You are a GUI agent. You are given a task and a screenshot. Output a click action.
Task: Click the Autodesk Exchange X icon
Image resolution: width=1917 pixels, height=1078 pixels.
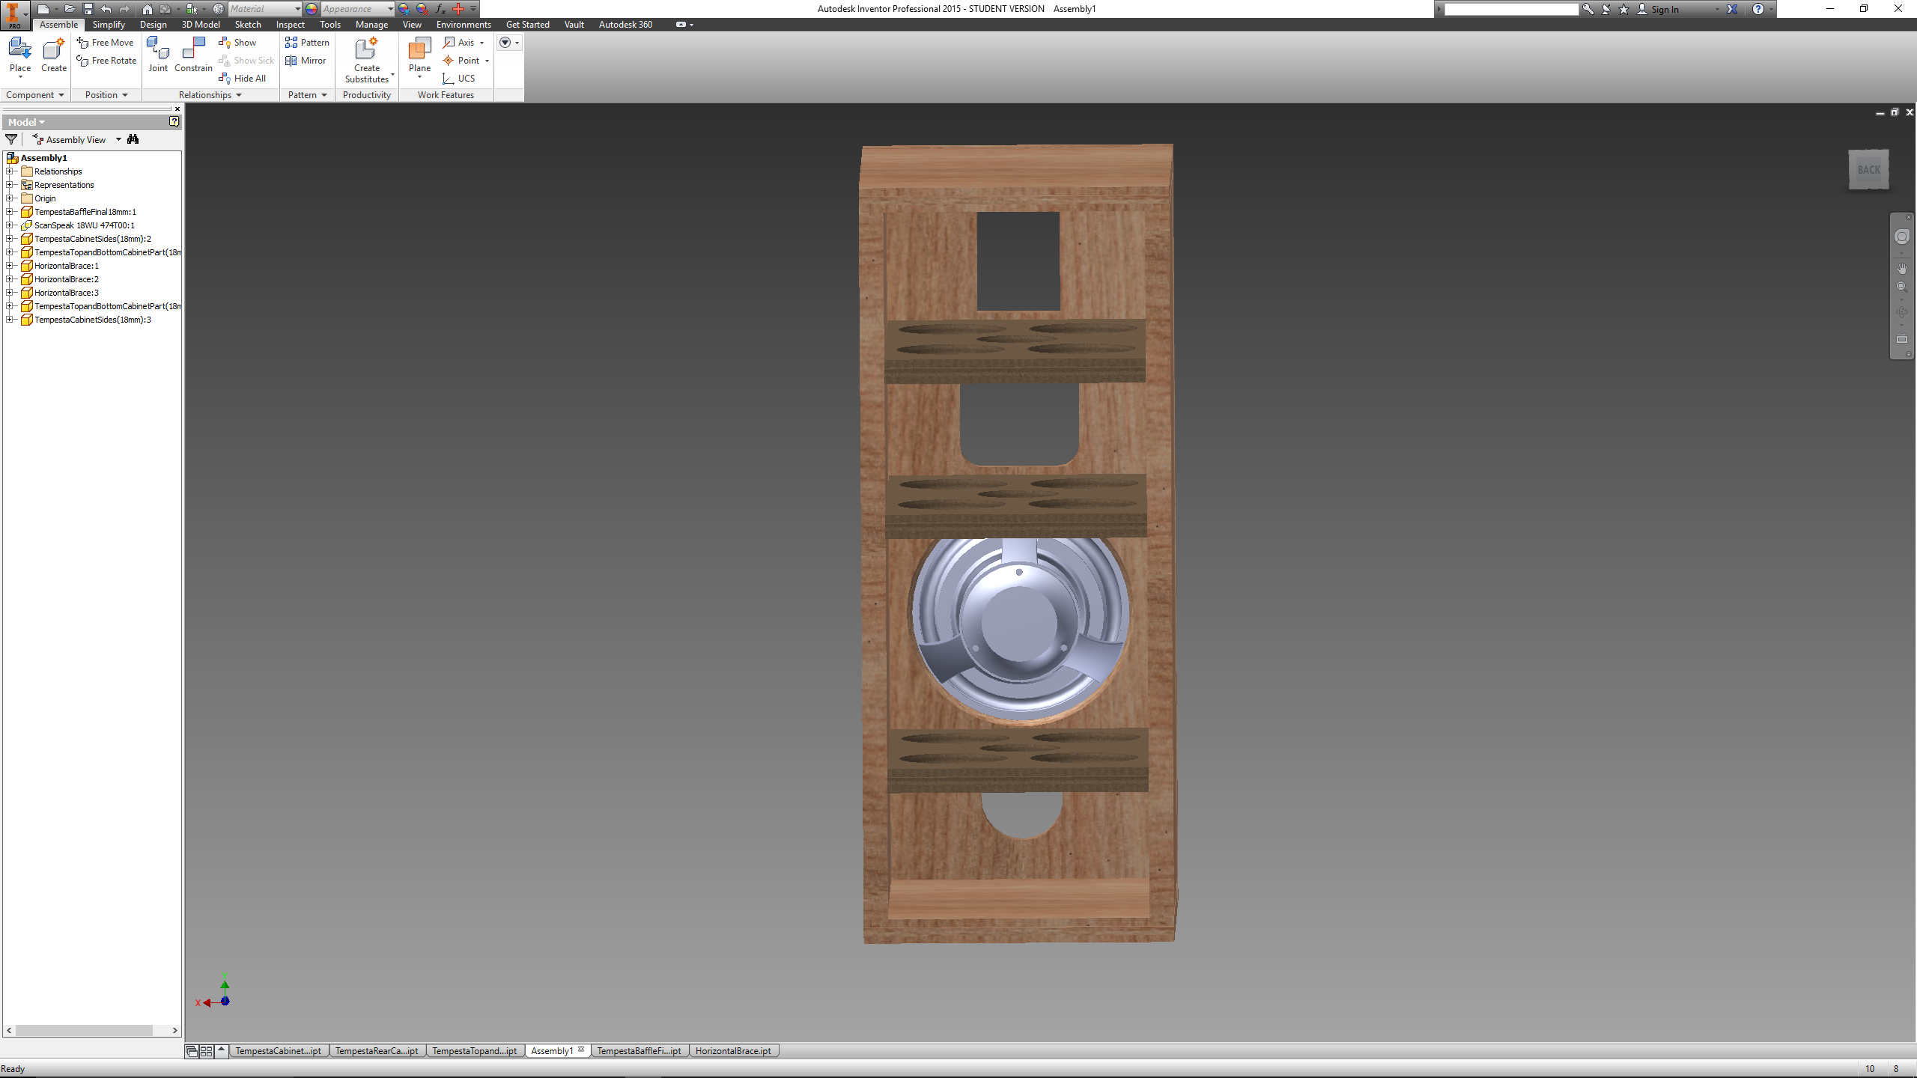1732,9
